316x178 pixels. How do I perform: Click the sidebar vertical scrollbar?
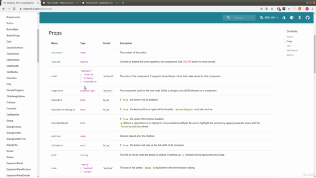(38, 46)
